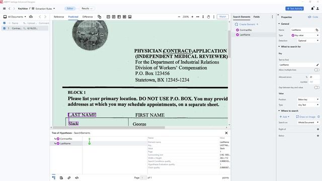Go back with the top bar arrow
This screenshot has width=322, height=181.
coord(10,9)
